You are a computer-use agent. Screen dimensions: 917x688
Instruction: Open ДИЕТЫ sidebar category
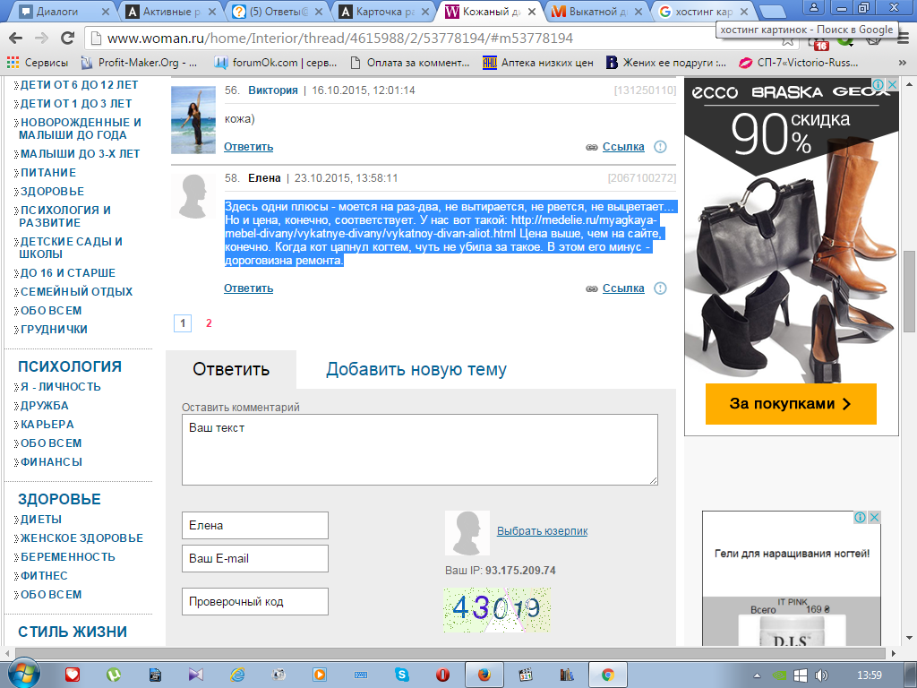tap(41, 520)
